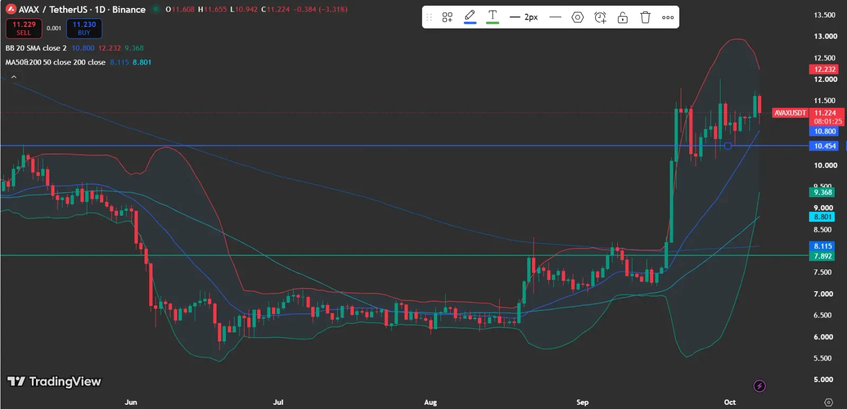Select the MA50&200 indicator legend
Screen dimensions: 847x409
click(55, 62)
